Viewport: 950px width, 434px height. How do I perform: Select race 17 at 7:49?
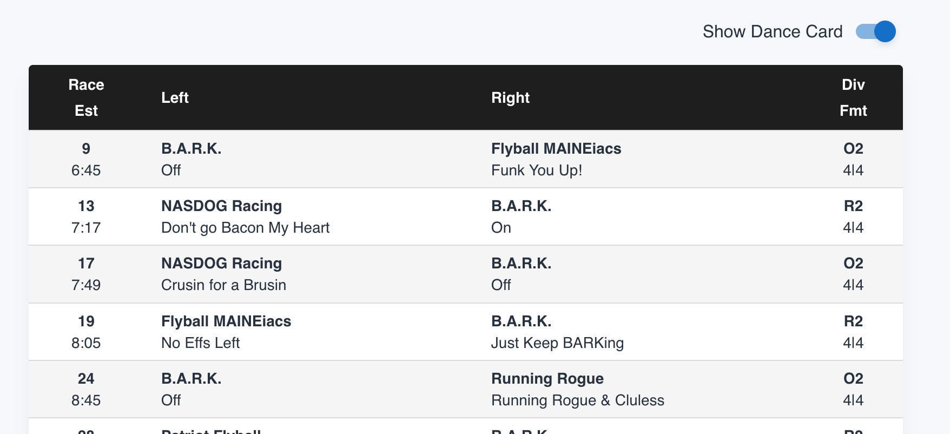coord(86,274)
